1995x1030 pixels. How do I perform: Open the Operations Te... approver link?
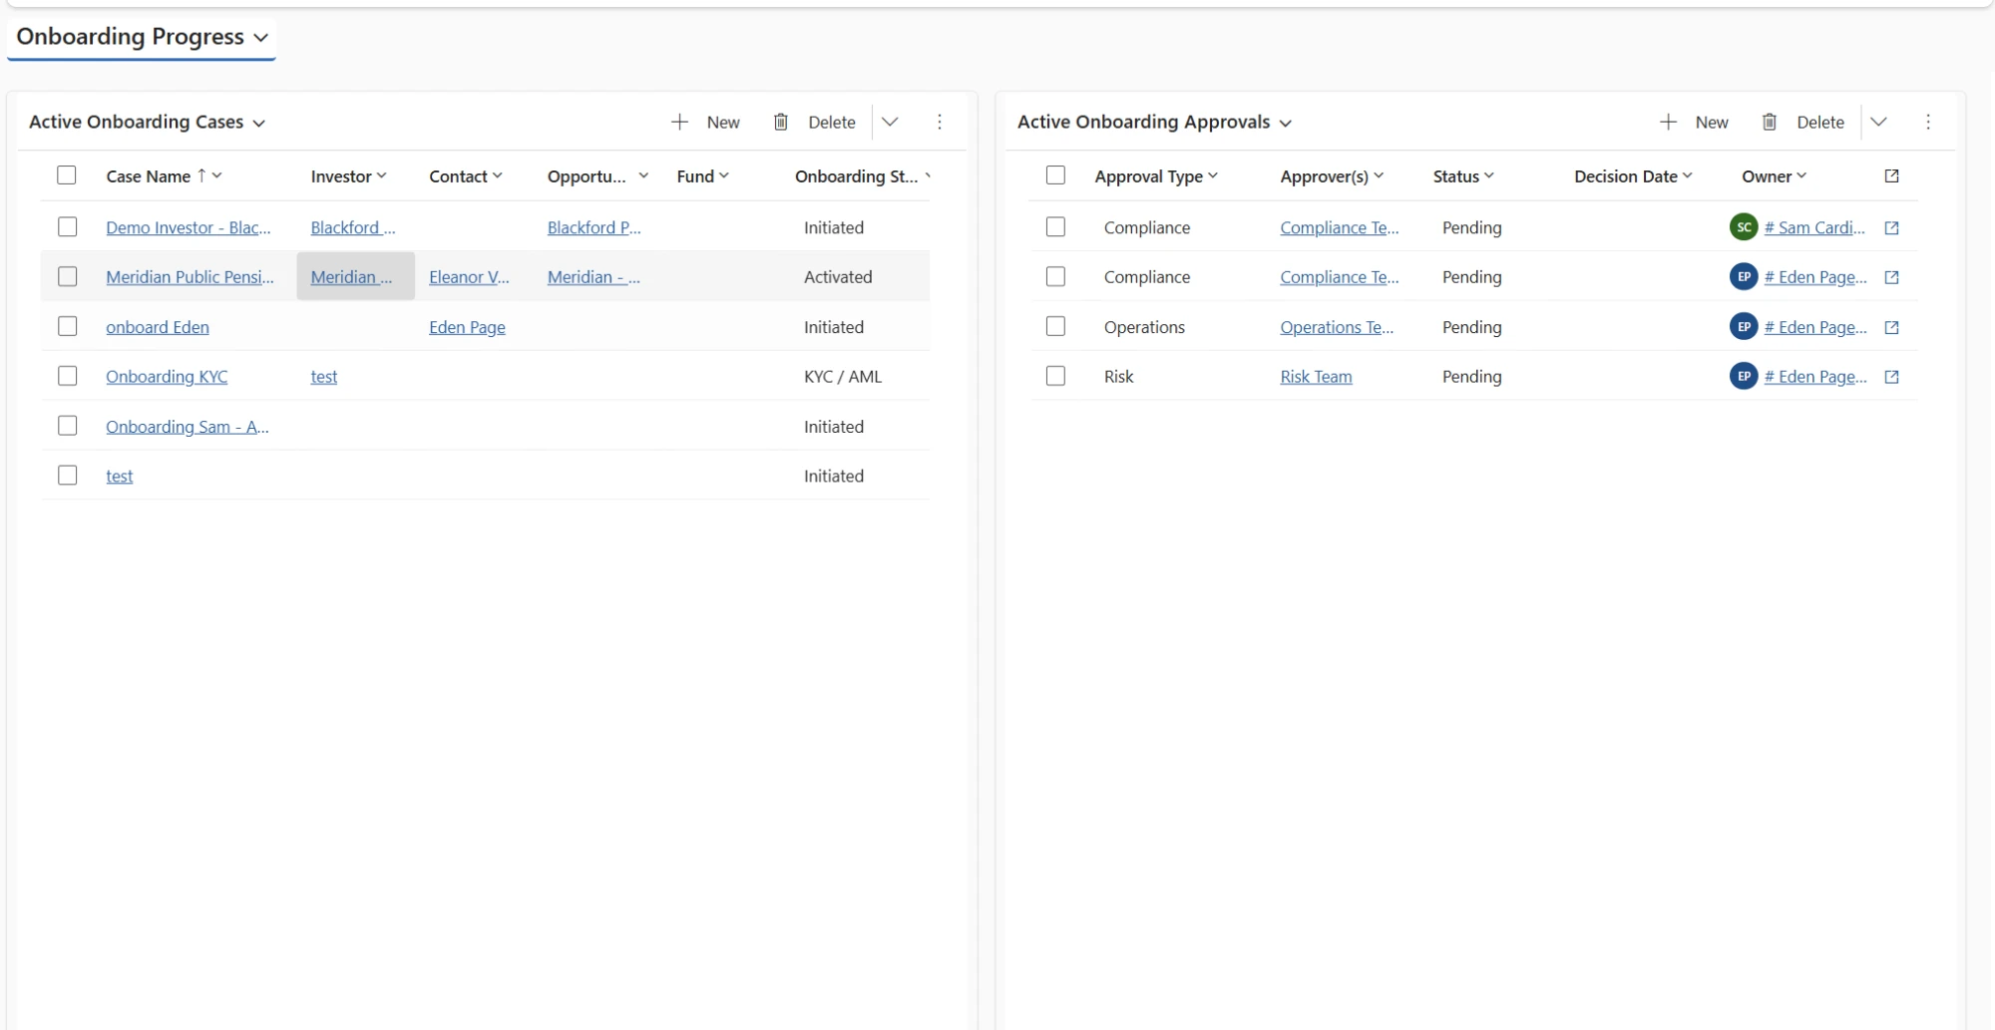tap(1337, 327)
